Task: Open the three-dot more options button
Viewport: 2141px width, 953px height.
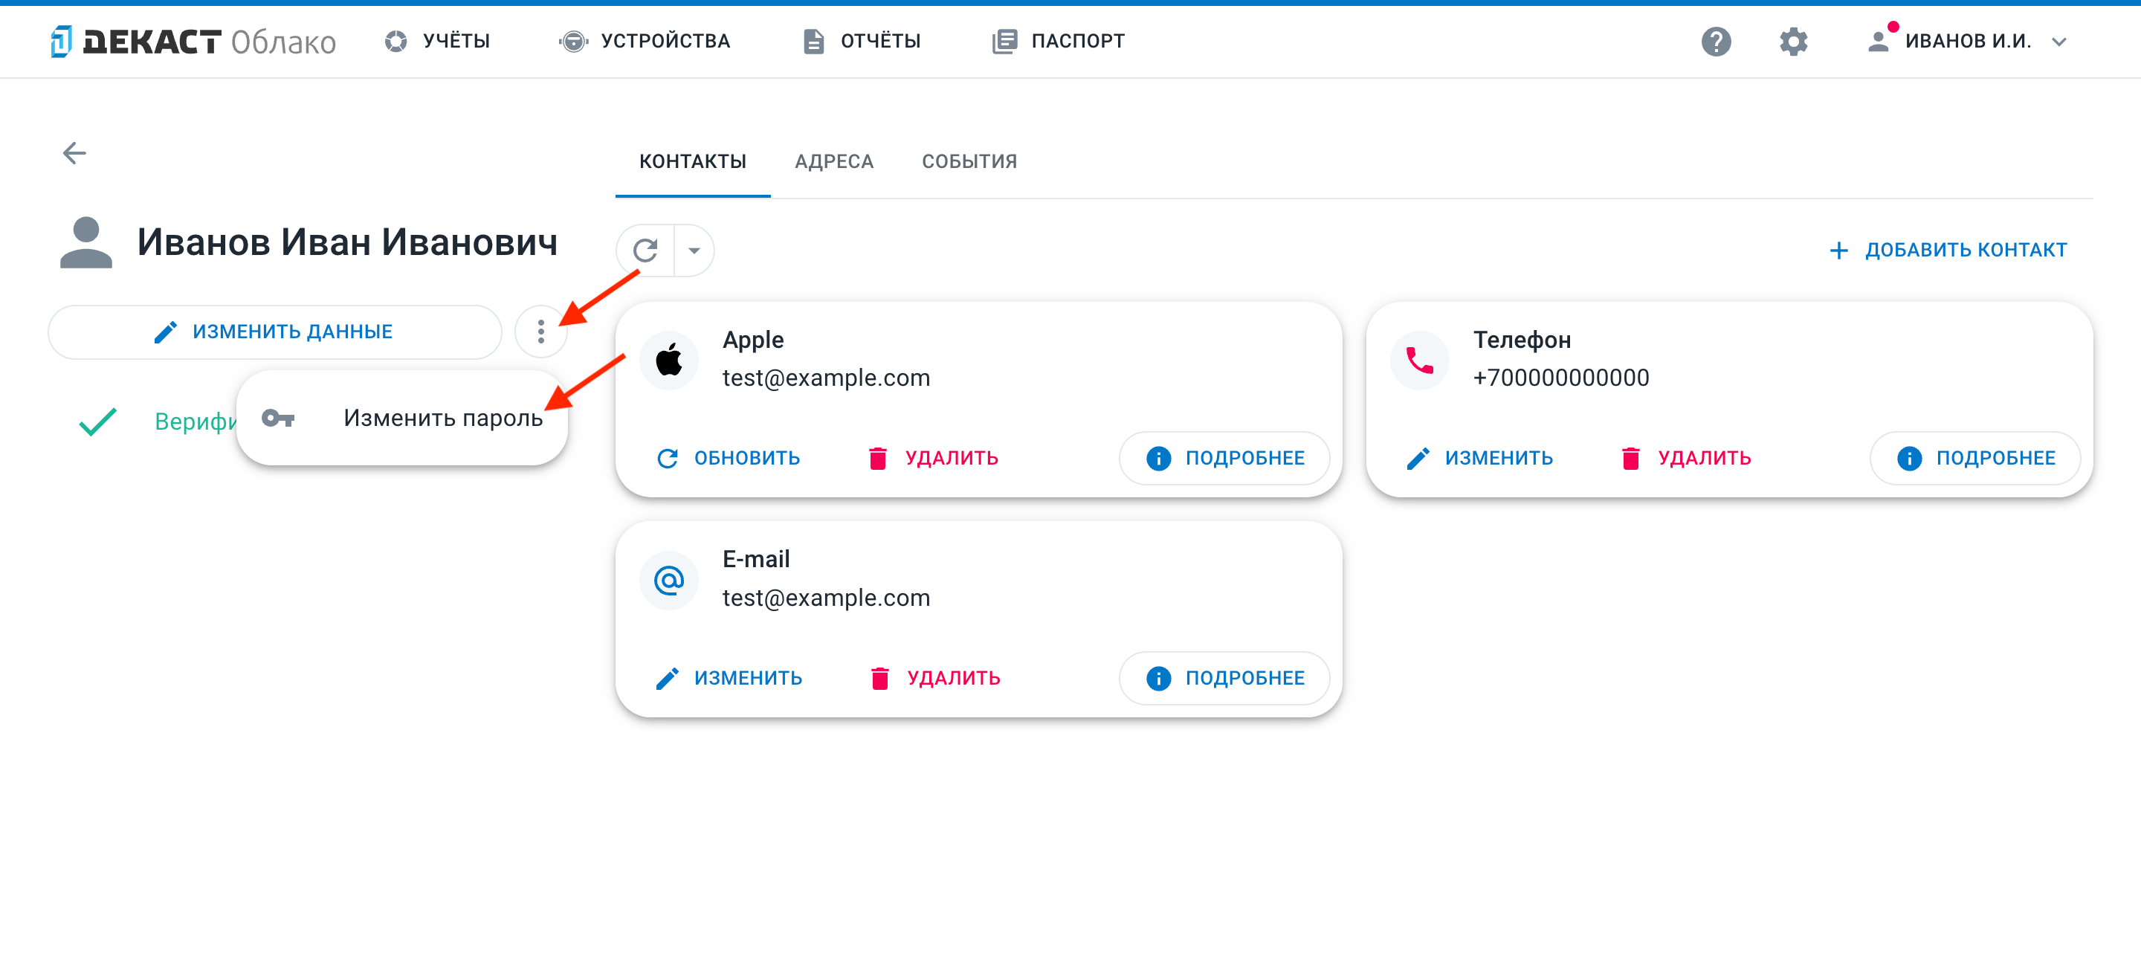Action: 541,332
